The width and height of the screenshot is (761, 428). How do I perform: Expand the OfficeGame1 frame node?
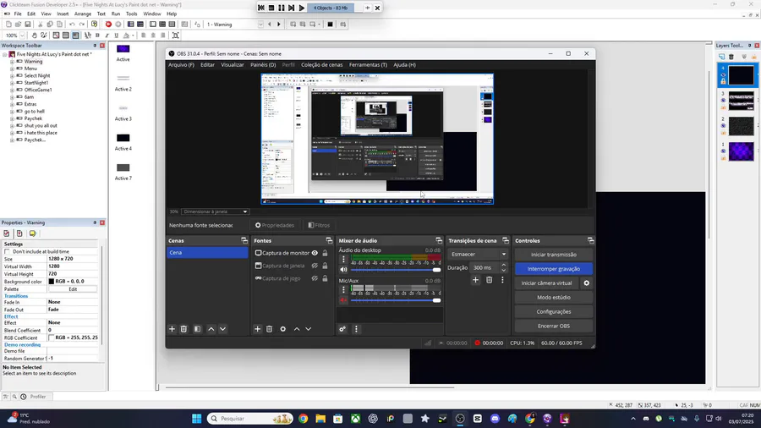(x=12, y=91)
